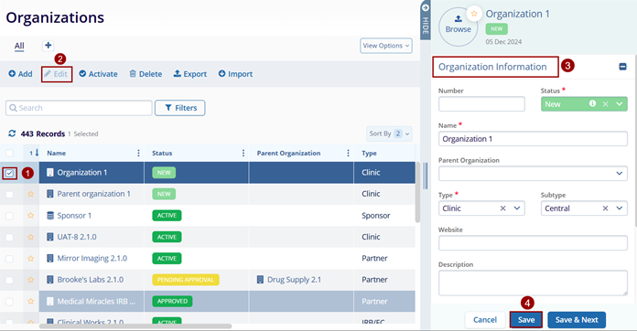Add a new view with plus icon
The height and width of the screenshot is (331, 637).
tap(48, 46)
